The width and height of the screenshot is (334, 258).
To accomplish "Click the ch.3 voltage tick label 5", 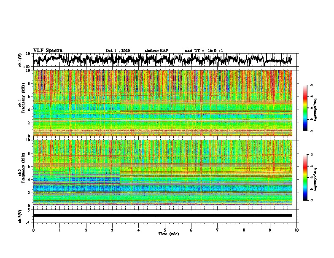I will click(29, 210).
